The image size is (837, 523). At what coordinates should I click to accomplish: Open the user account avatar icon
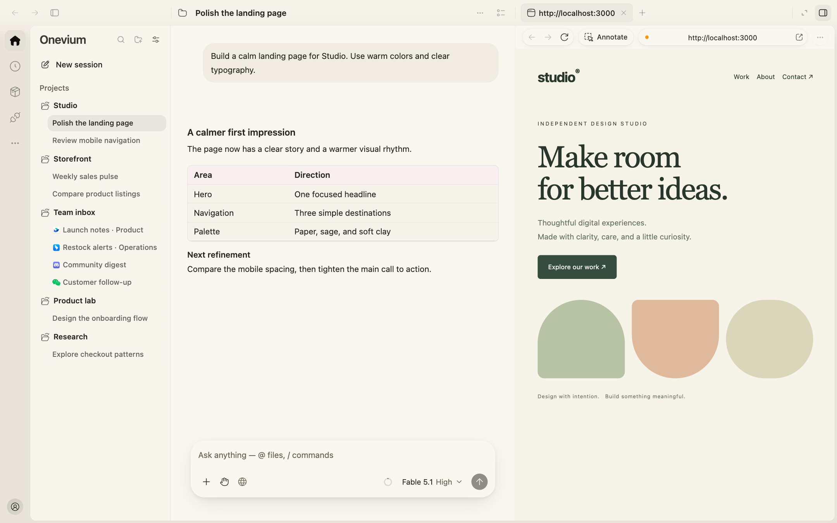pos(15,507)
